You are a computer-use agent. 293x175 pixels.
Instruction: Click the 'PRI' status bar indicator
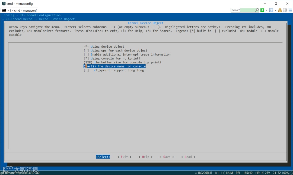(238, 173)
